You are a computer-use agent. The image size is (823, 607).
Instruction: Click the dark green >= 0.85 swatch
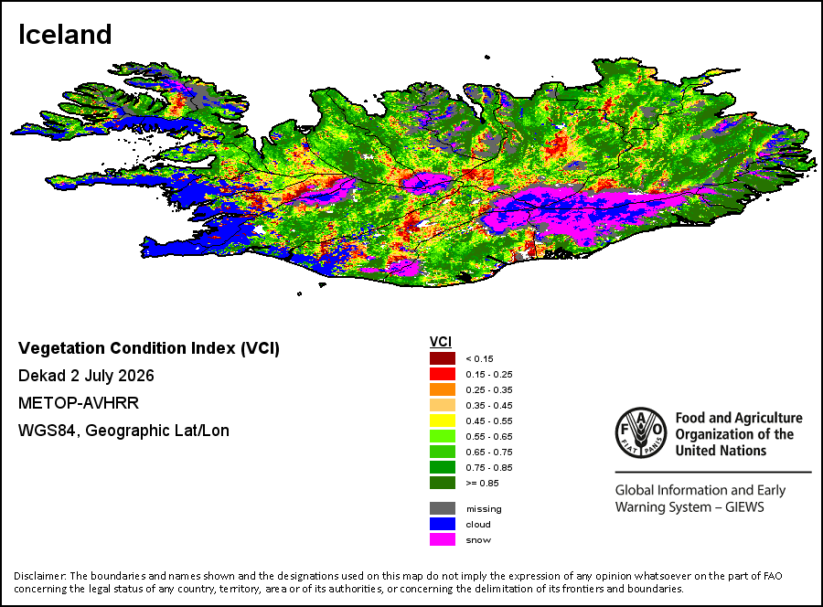[443, 483]
